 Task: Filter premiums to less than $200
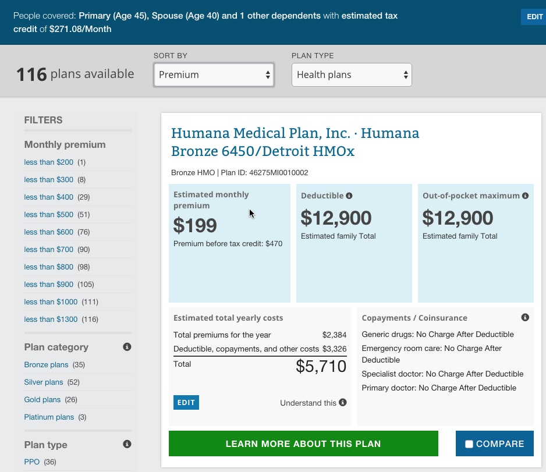pyautogui.click(x=48, y=162)
